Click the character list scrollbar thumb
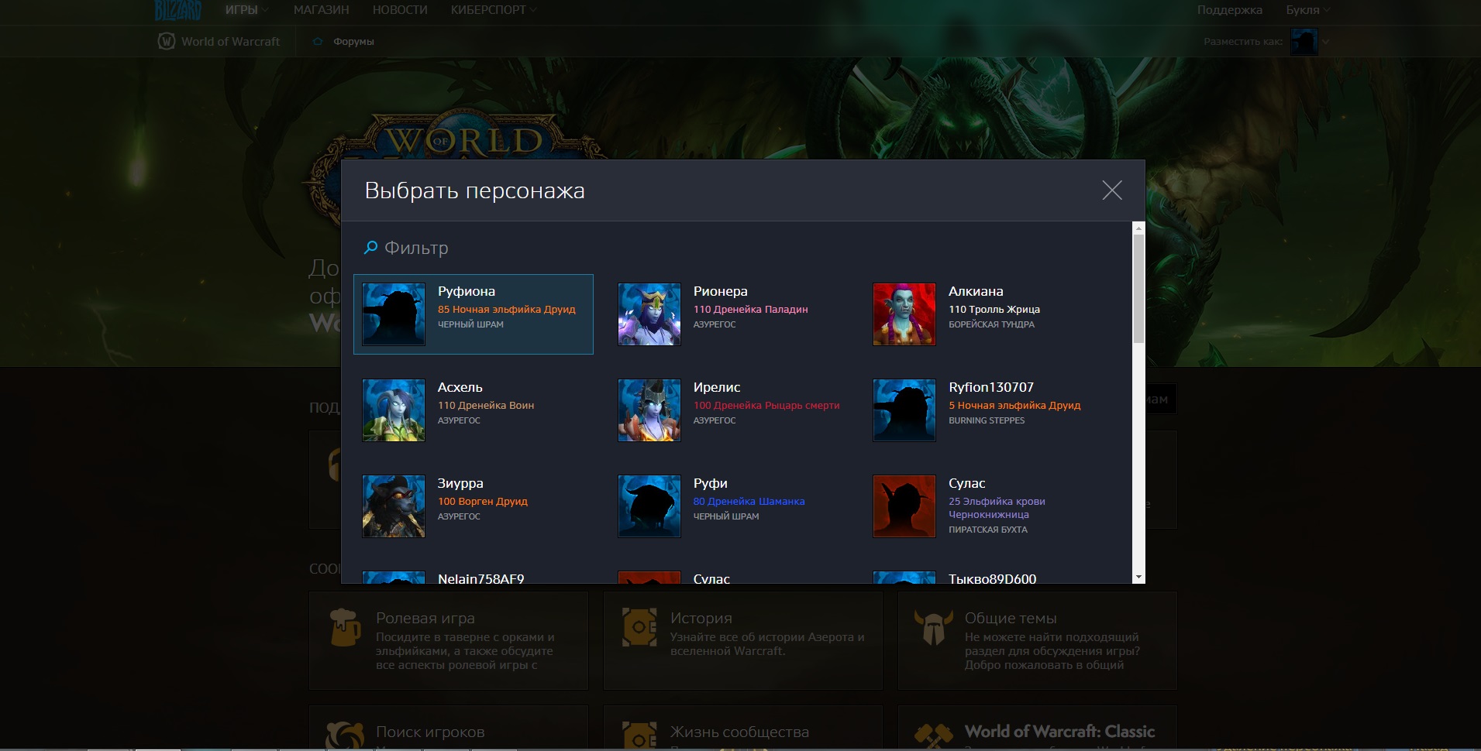 coord(1138,289)
